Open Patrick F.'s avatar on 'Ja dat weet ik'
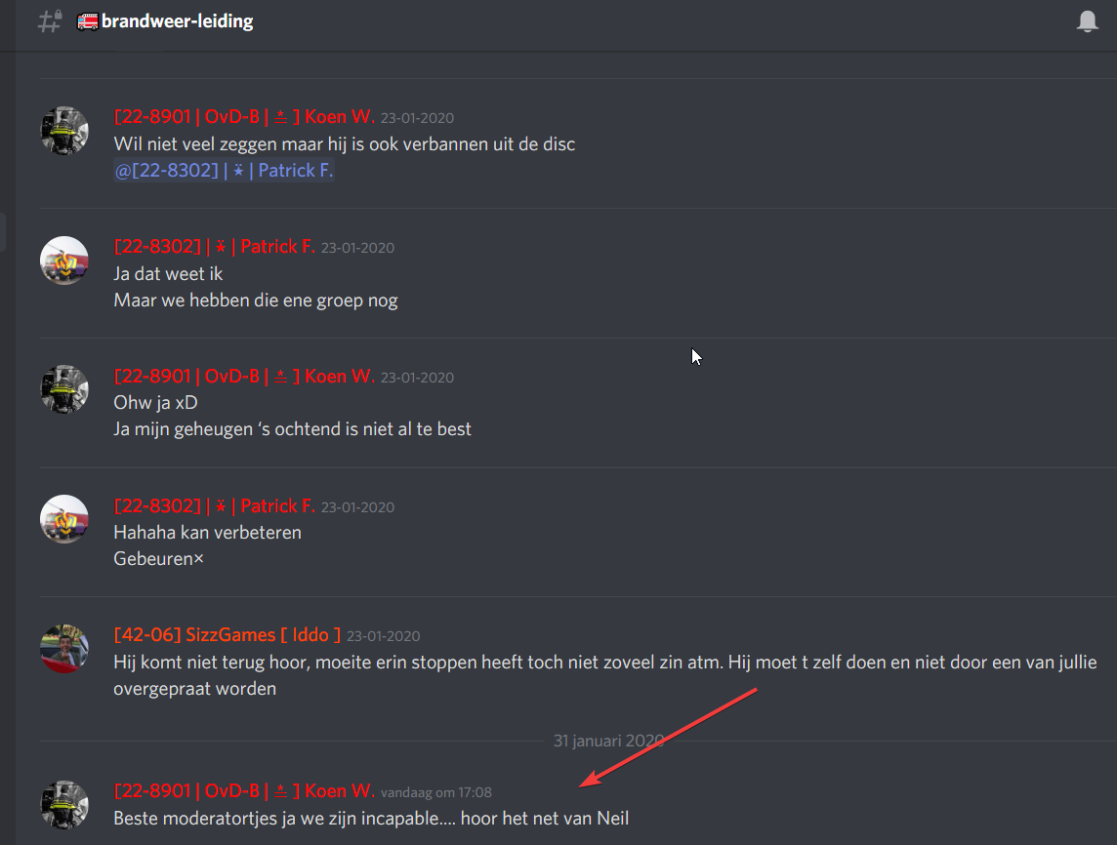 click(64, 261)
